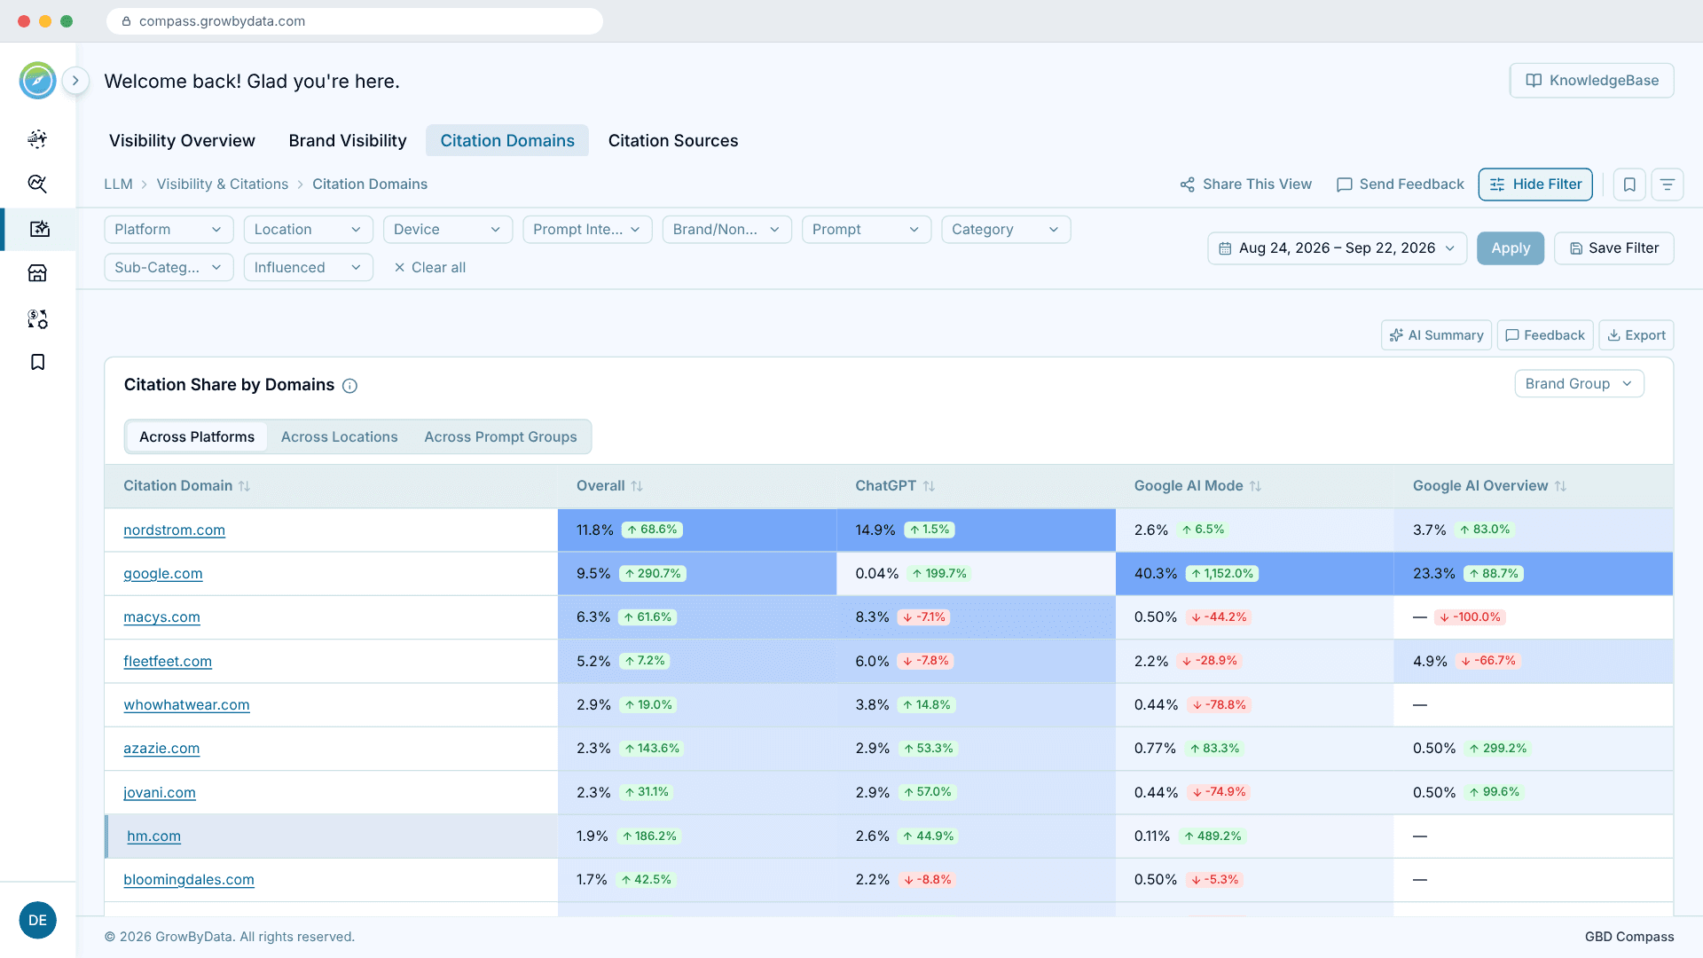
Task: Open the Influenced filter dropdown
Action: [x=308, y=268]
